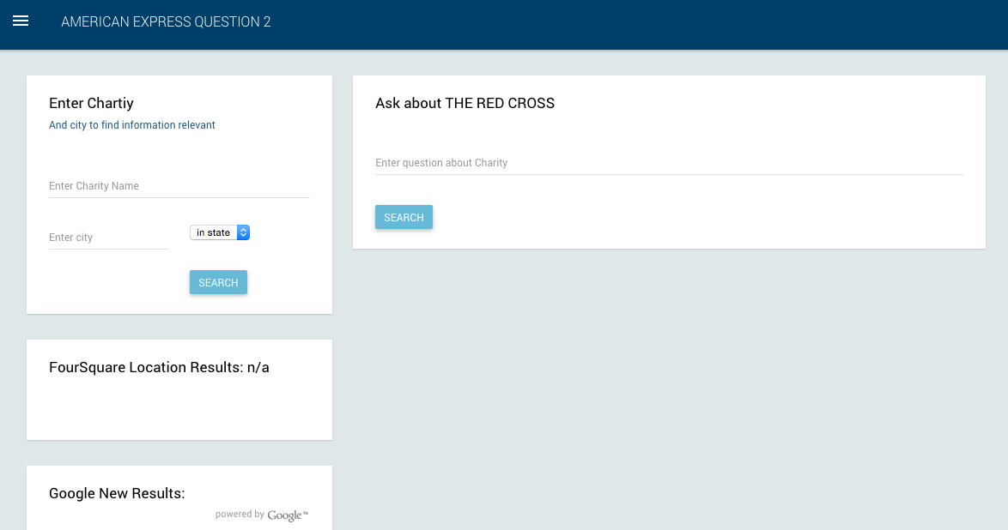Click the powered by Google logo
Image resolution: width=1008 pixels, height=530 pixels.
(262, 515)
